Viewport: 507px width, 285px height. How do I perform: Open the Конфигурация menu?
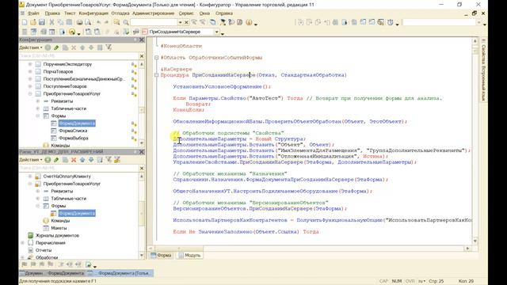[93, 13]
